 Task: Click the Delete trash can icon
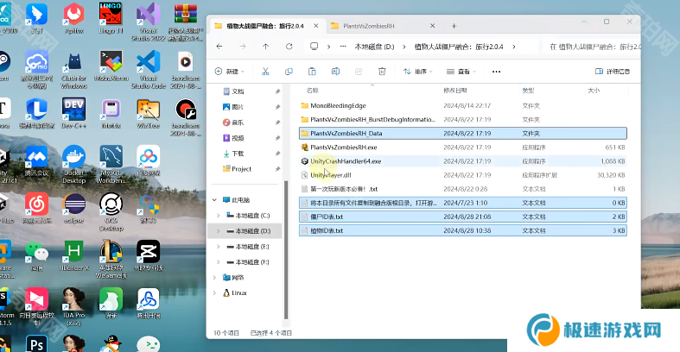(x=382, y=72)
